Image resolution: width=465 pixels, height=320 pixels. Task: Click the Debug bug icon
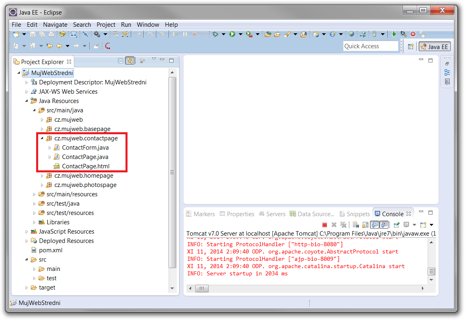coord(215,34)
